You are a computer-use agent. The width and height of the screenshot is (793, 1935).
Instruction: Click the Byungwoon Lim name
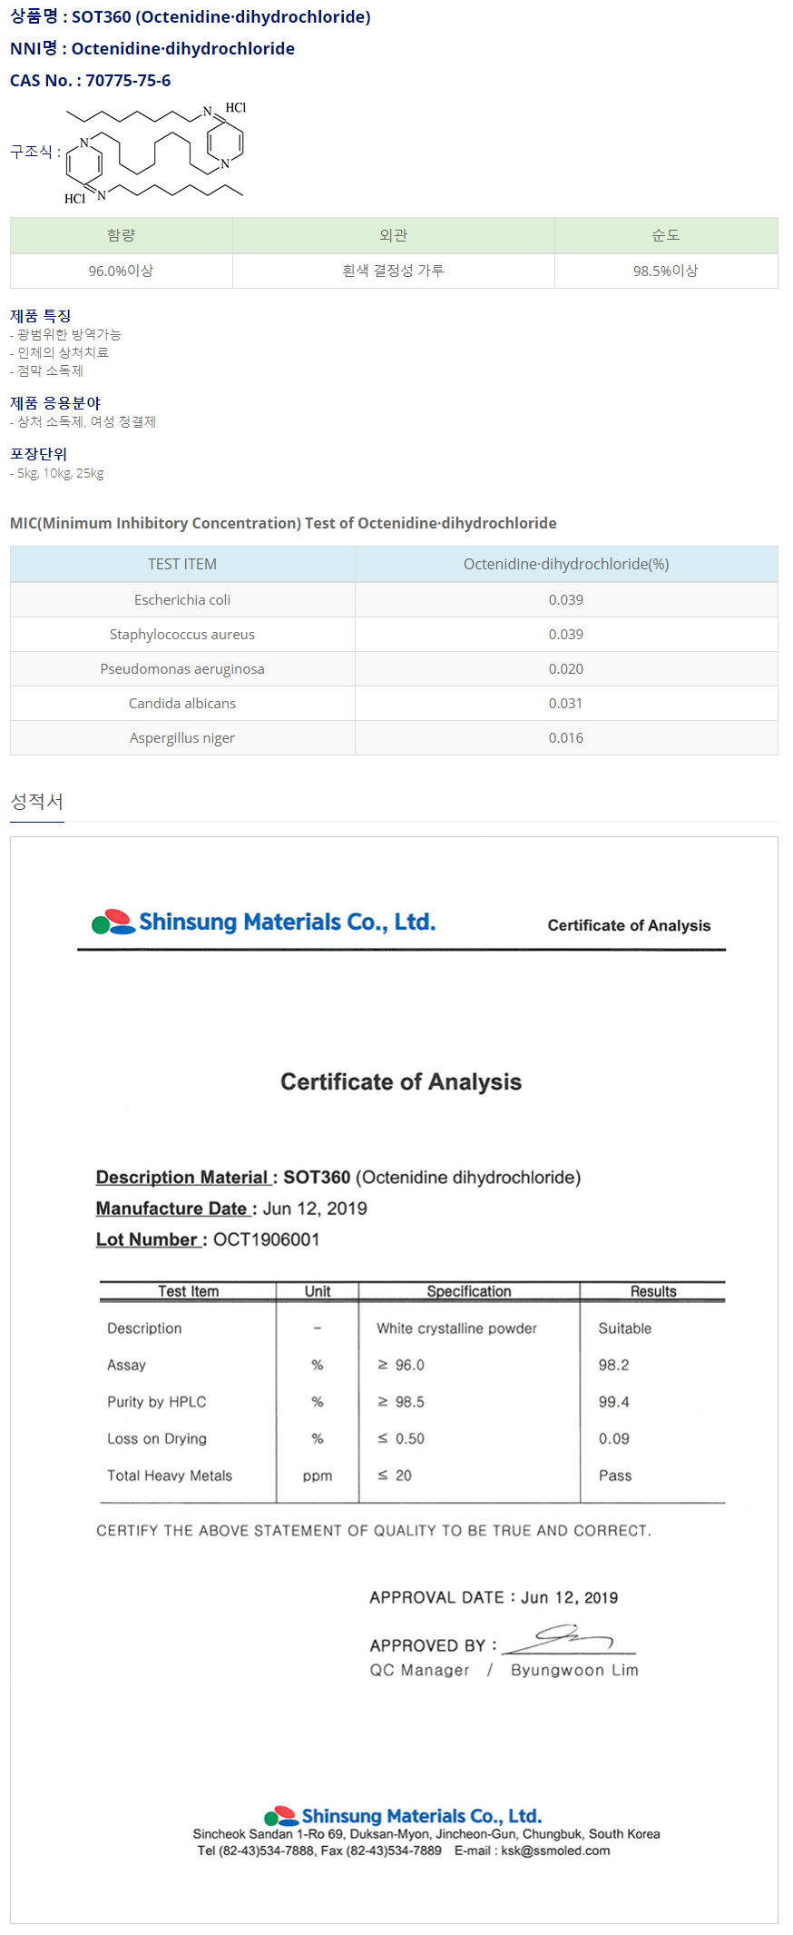(574, 1670)
